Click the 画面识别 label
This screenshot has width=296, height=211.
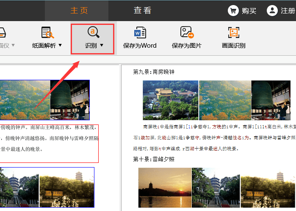233,46
